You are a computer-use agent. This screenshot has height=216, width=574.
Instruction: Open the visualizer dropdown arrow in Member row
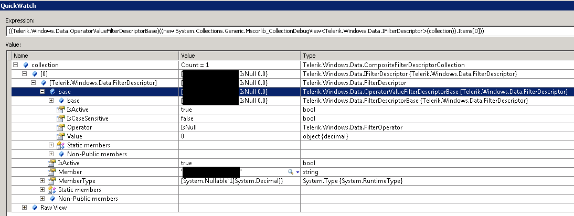tap(297, 172)
